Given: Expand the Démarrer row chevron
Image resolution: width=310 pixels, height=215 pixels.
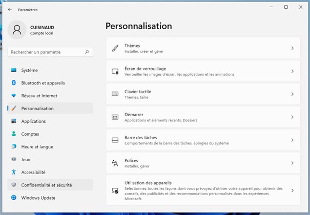Looking at the screenshot, I should click(x=292, y=117).
